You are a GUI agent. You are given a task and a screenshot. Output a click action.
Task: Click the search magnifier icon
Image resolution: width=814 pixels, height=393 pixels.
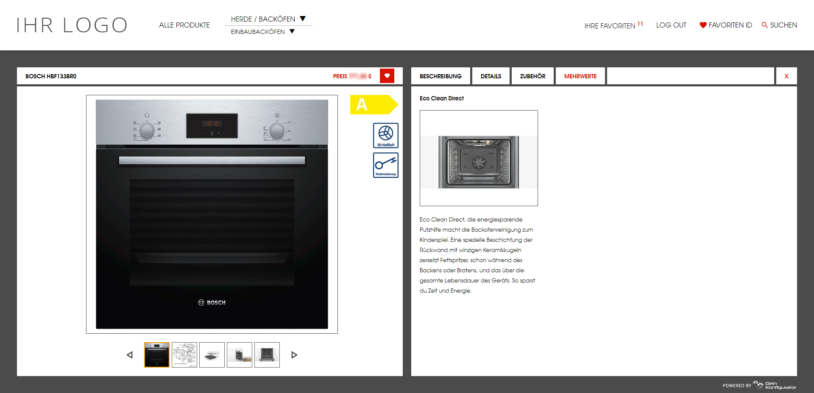point(764,25)
